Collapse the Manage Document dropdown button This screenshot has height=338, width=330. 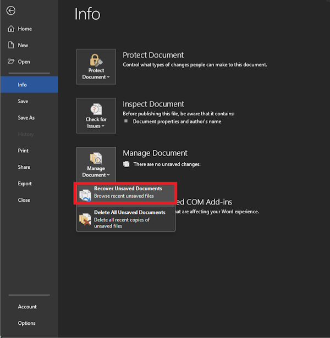96,165
